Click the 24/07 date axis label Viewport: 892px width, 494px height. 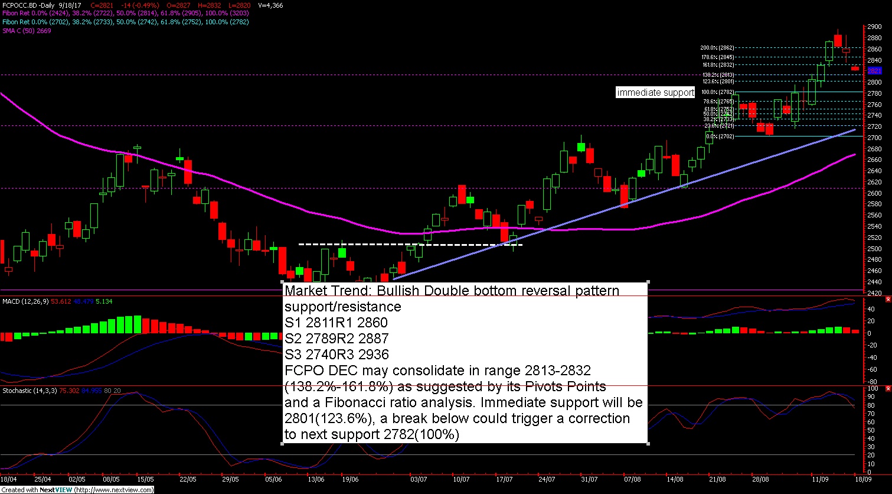(x=547, y=479)
